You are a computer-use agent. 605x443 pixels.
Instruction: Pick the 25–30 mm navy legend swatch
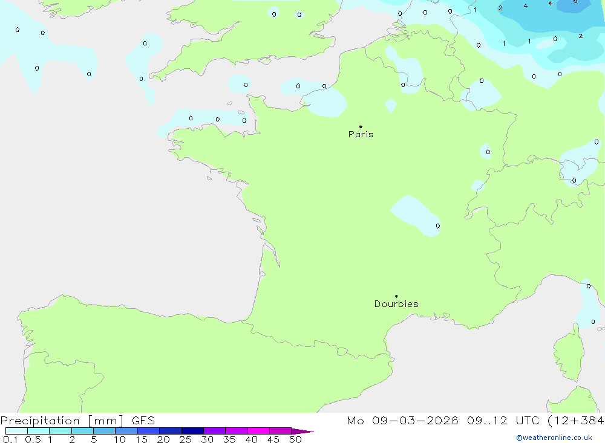click(x=192, y=431)
